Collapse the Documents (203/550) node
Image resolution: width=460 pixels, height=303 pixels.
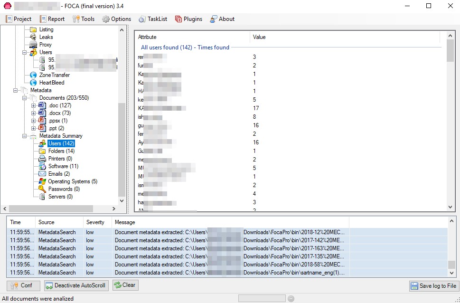pyautogui.click(x=25, y=98)
